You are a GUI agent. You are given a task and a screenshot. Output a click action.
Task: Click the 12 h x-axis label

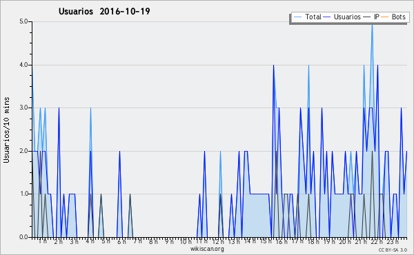point(218,241)
